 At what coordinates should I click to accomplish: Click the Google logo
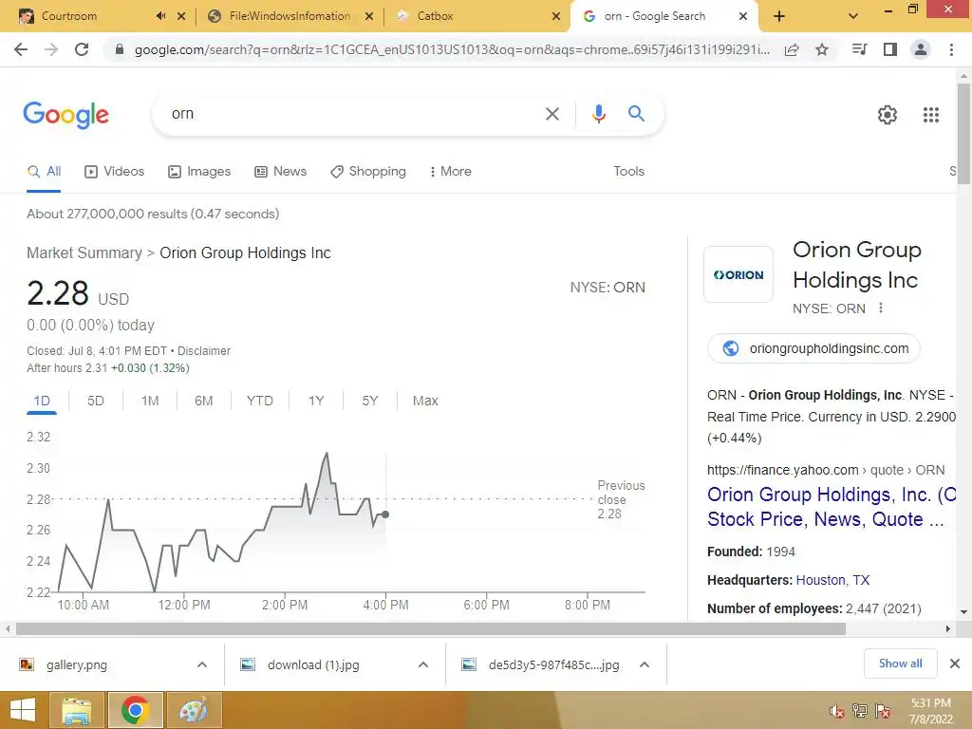[x=65, y=115]
